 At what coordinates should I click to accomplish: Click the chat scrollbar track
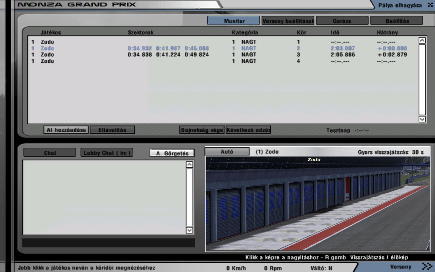point(190,197)
